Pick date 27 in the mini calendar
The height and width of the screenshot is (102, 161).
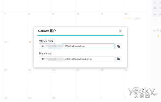[155, 14]
